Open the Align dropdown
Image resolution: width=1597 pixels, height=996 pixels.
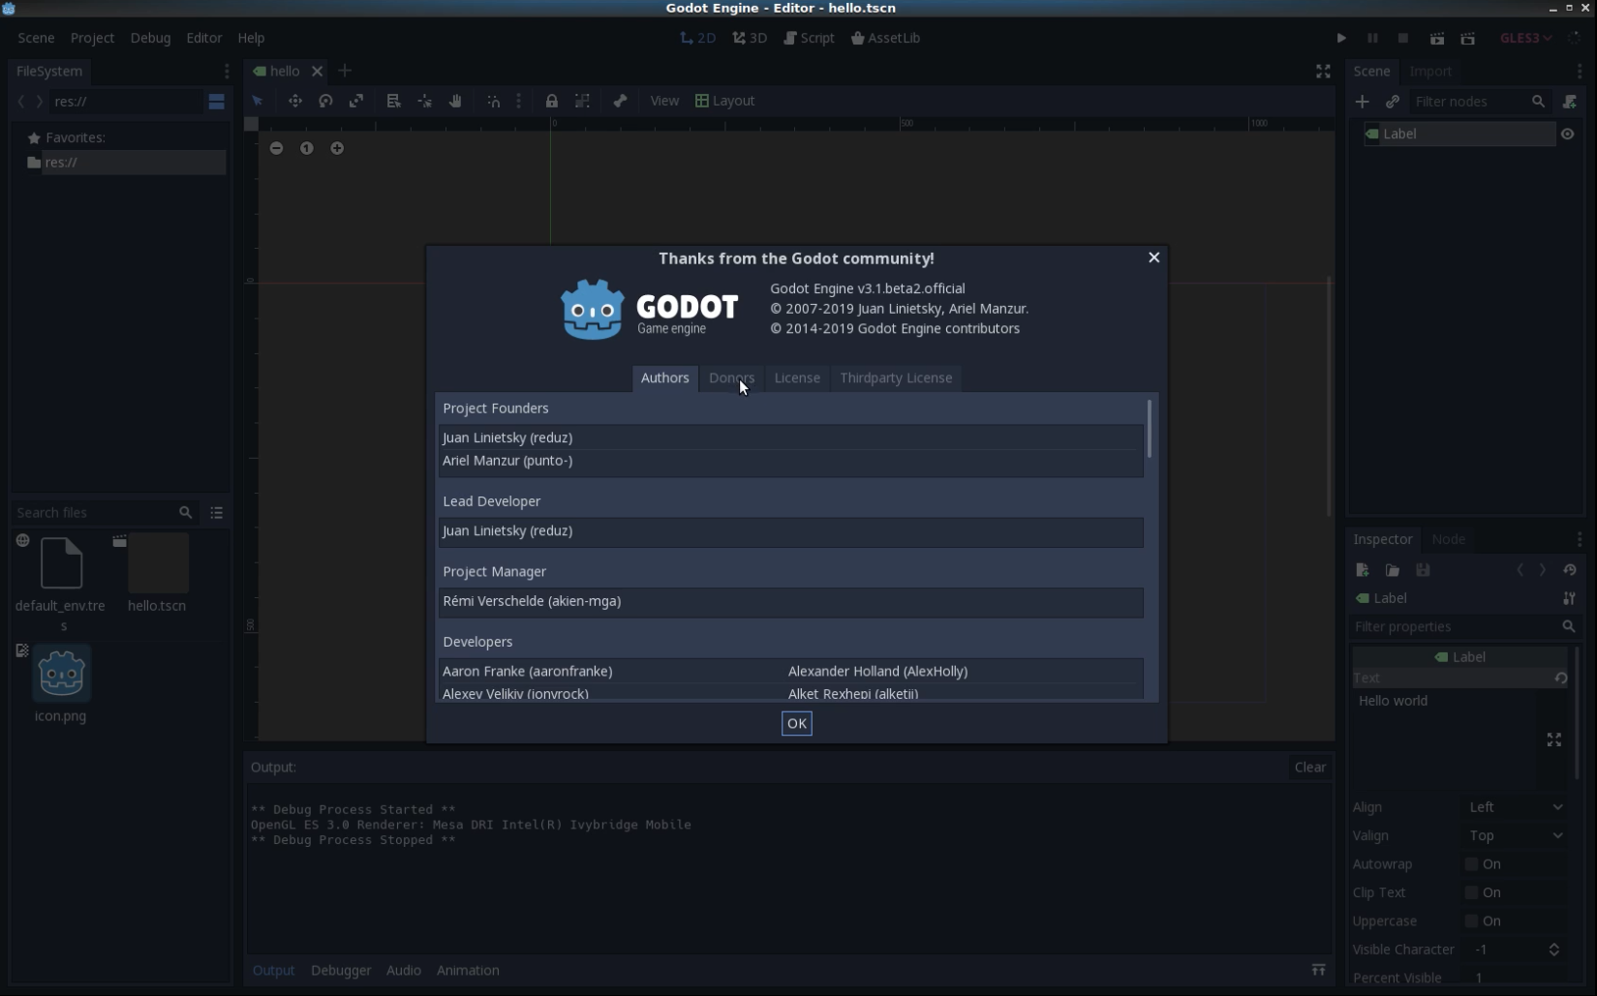point(1516,807)
